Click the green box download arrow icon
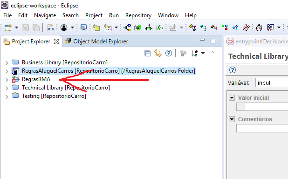The height and width of the screenshot is (179, 288). (x=149, y=28)
